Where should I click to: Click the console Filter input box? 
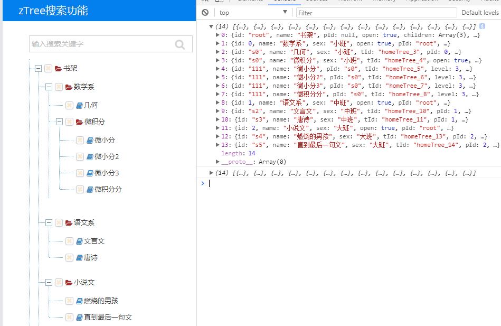tap(376, 13)
